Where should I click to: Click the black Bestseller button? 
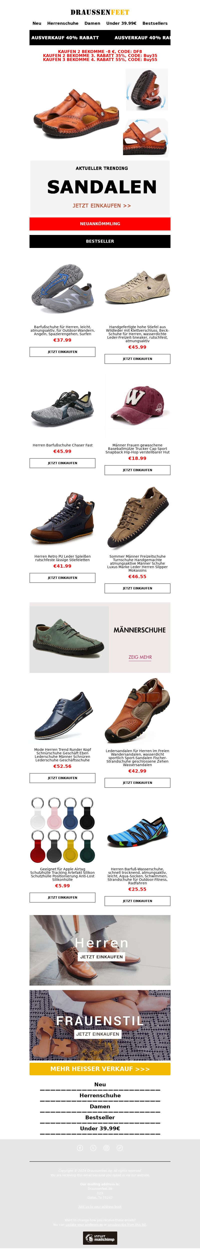pos(100,241)
